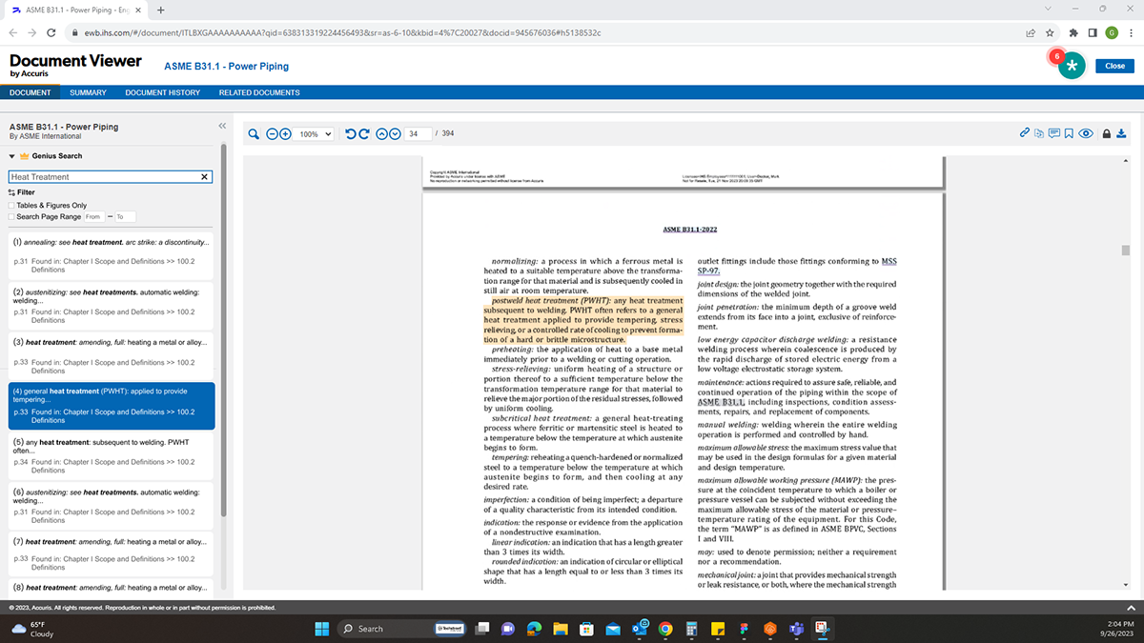Open the DOCUMENT HISTORY tab

coord(163,92)
